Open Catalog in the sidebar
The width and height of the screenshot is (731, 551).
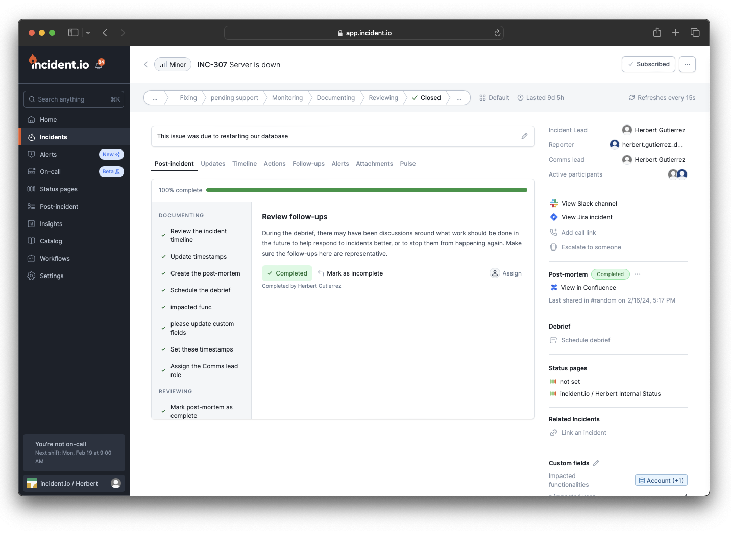click(74, 241)
